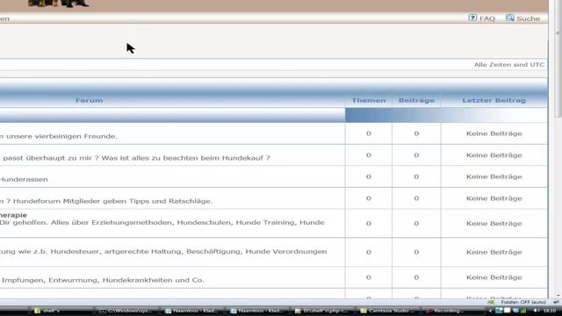Open forum title ending in 'herapie'
This screenshot has height=316, width=562.
click(x=13, y=215)
